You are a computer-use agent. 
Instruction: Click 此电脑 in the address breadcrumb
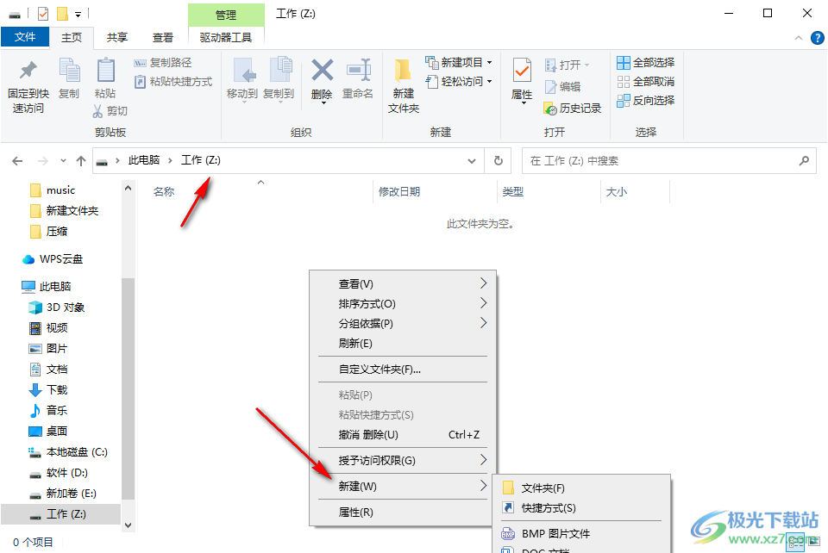(144, 160)
